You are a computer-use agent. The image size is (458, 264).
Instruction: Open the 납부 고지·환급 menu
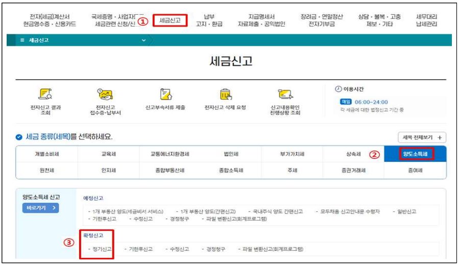click(209, 20)
